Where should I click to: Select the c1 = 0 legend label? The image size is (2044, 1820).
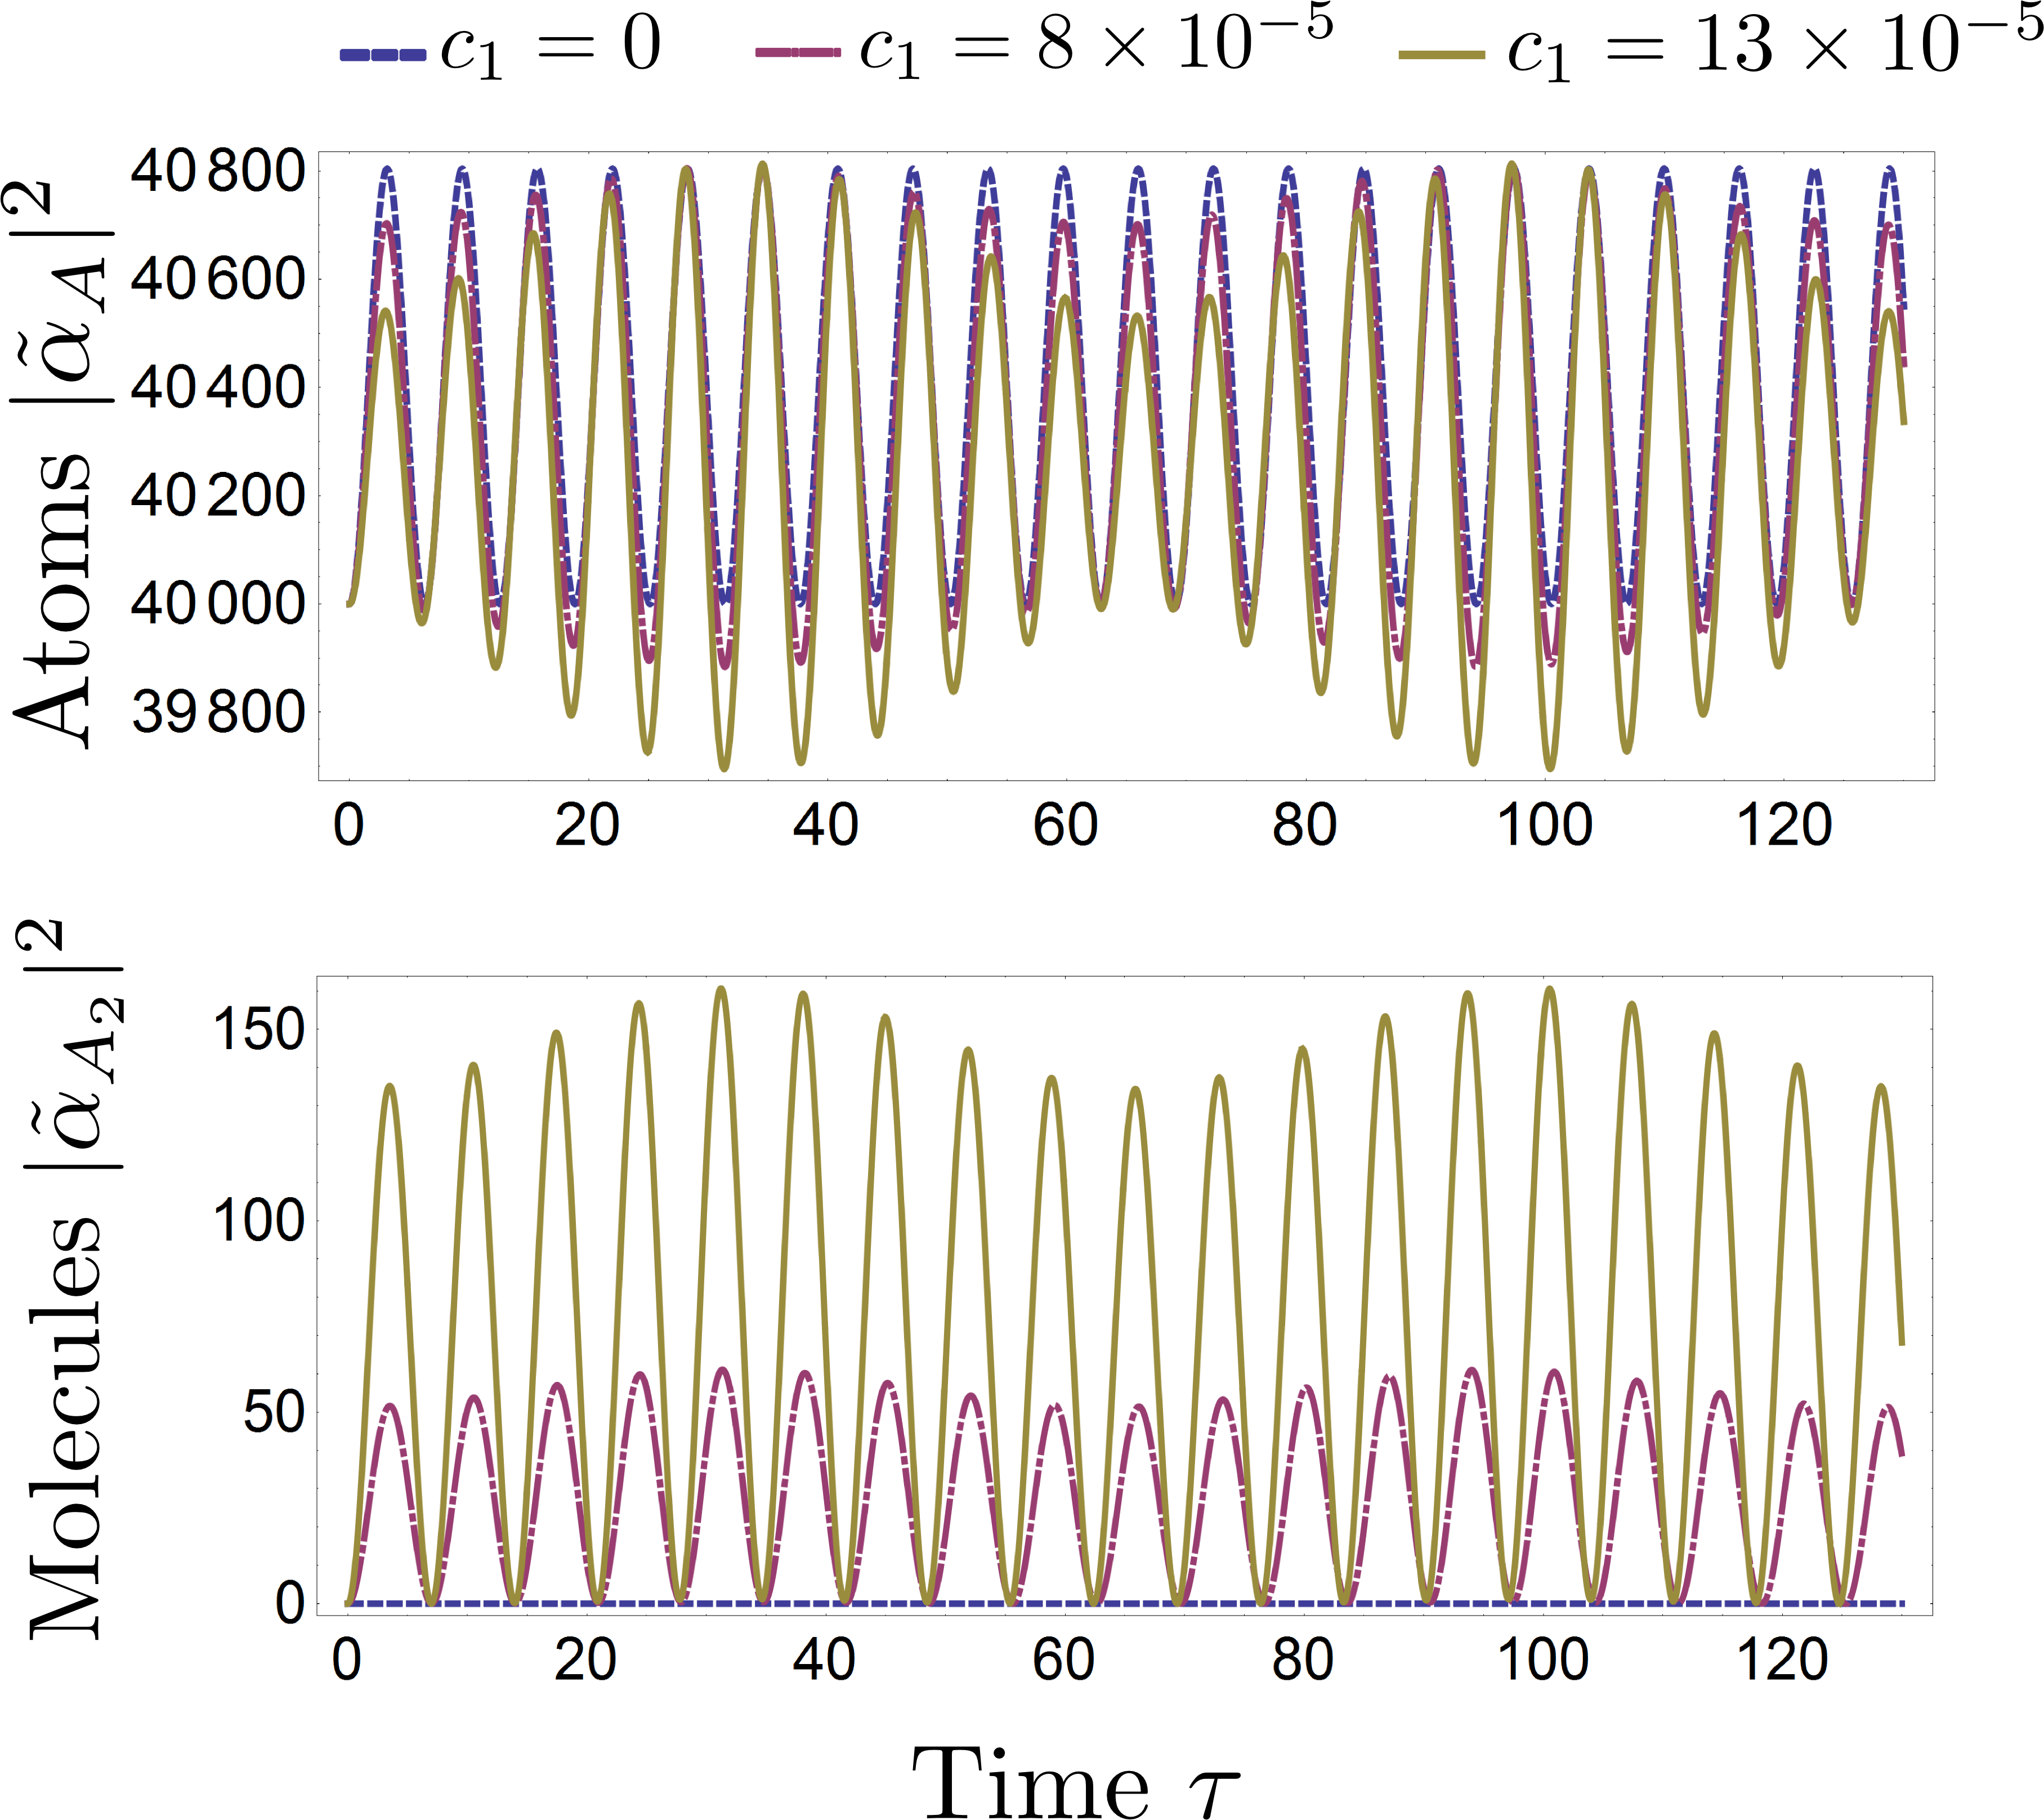[551, 48]
